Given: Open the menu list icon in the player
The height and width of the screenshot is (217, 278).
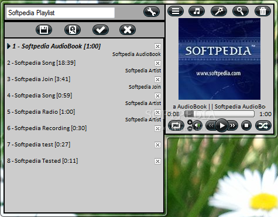Looking at the screenshot, I should click(x=176, y=11).
